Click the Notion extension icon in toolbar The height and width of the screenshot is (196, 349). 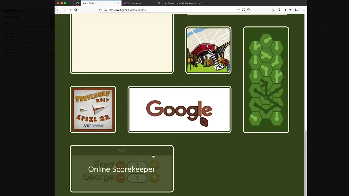coord(279,10)
